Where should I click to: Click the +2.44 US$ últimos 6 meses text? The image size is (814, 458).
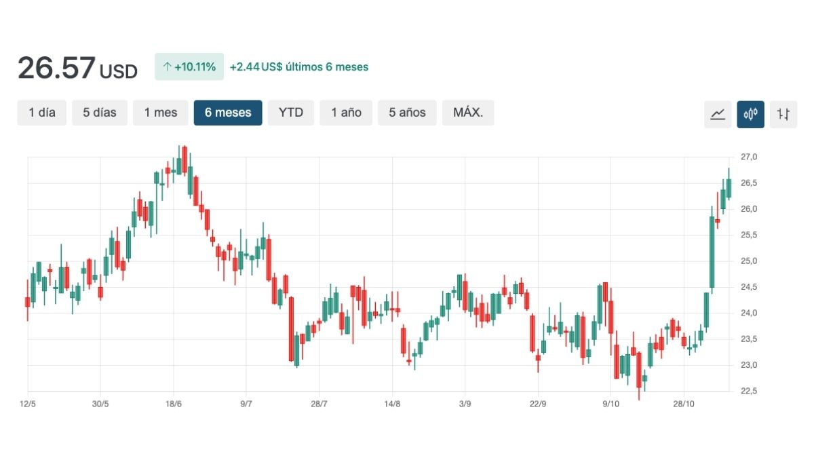point(299,67)
